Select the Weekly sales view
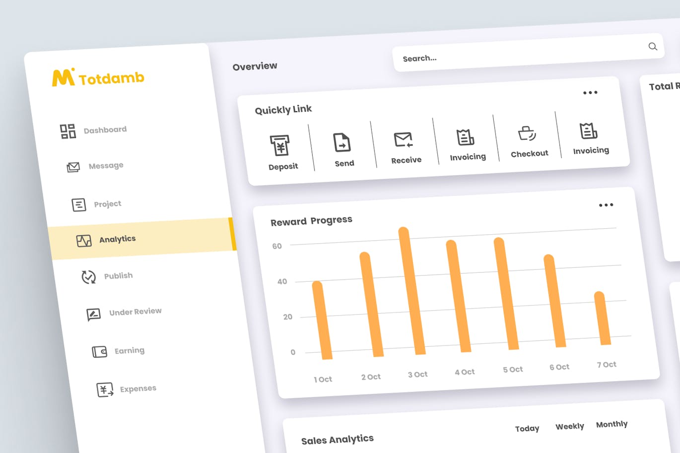Viewport: 680px width, 453px height. pyautogui.click(x=569, y=426)
